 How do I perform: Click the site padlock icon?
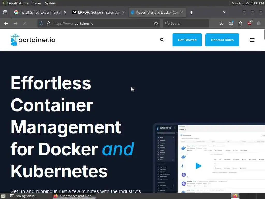[x=49, y=23]
